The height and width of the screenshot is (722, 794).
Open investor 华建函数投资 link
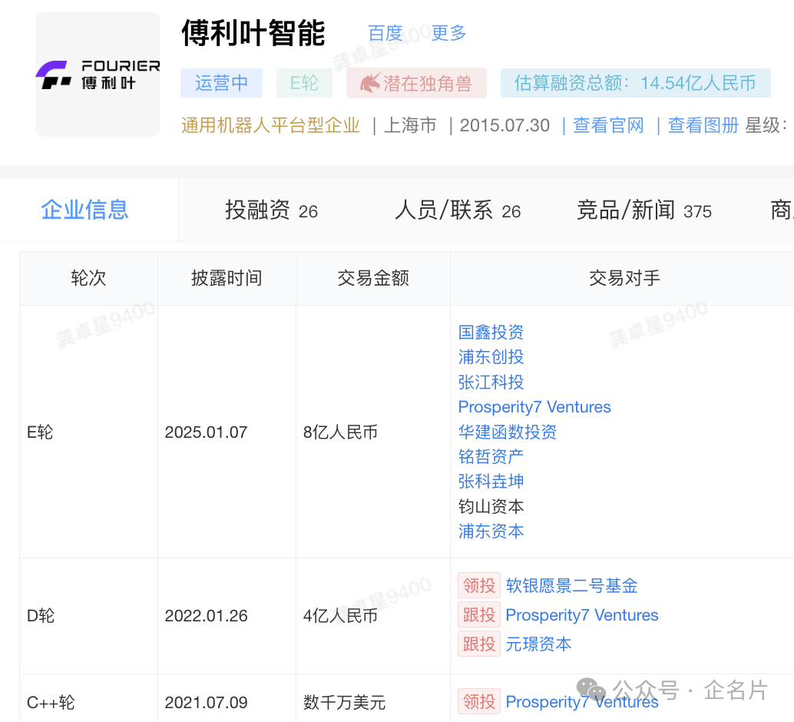[508, 432]
